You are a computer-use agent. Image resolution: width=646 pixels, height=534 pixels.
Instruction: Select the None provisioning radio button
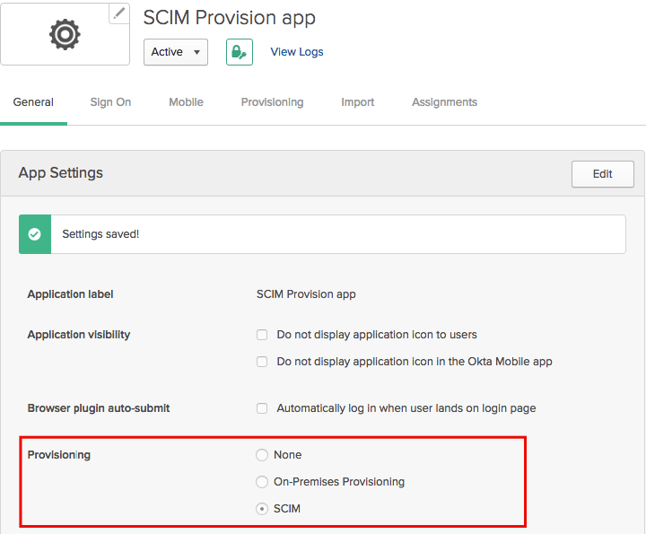(x=262, y=455)
